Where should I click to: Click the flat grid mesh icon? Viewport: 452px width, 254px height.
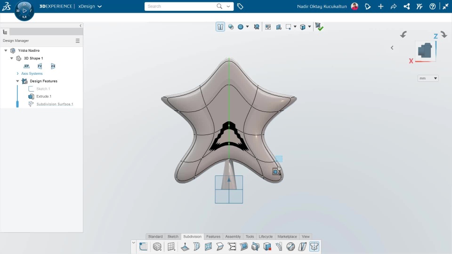click(x=171, y=246)
